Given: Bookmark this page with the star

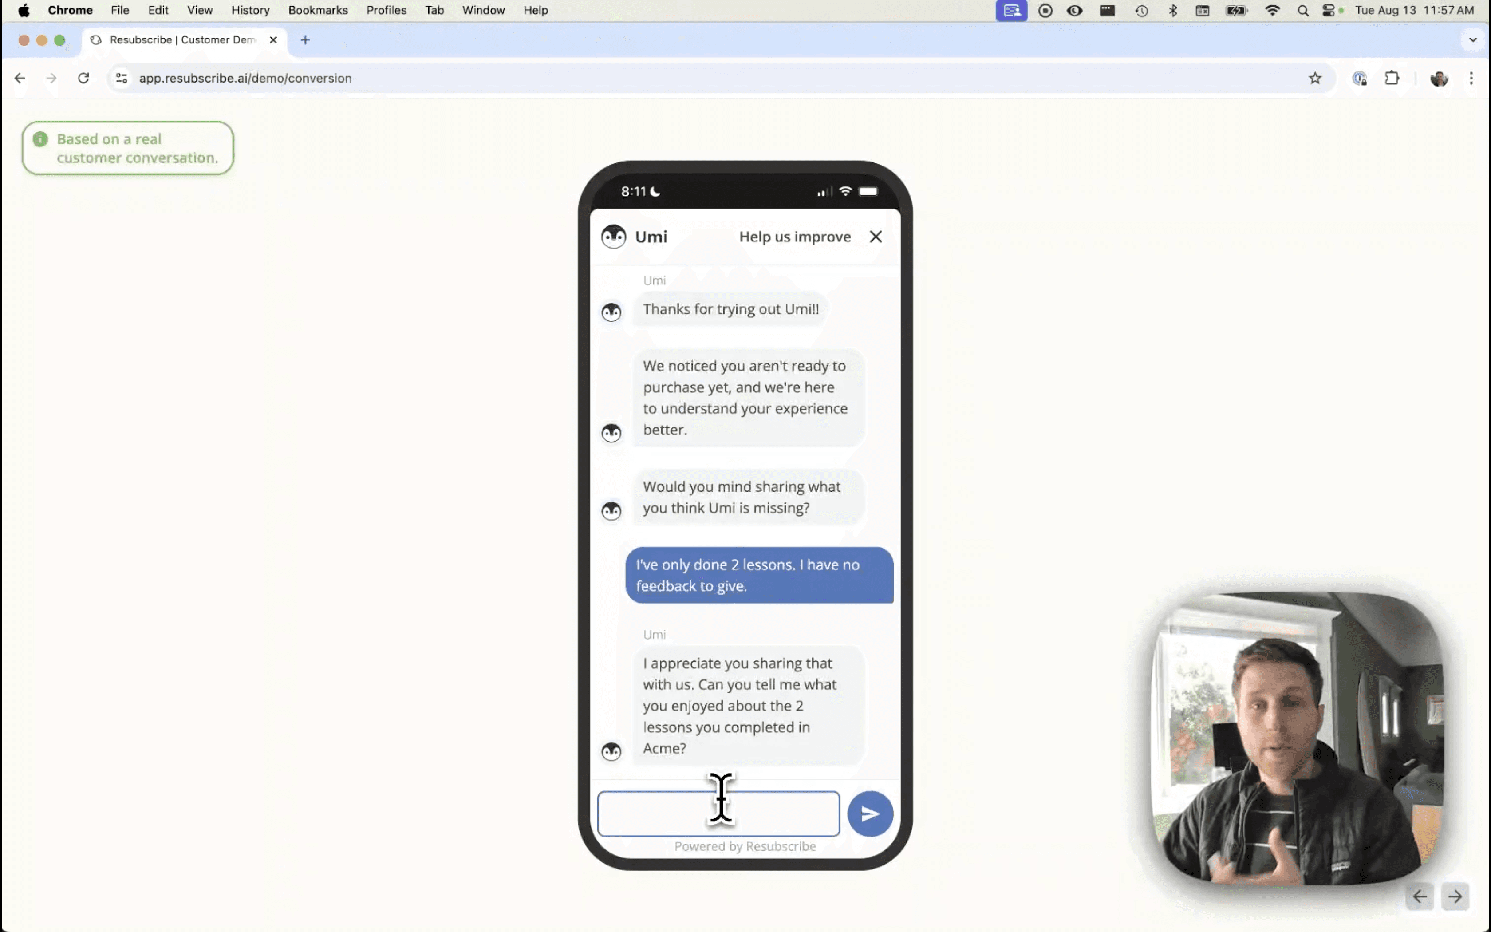Looking at the screenshot, I should pyautogui.click(x=1315, y=78).
